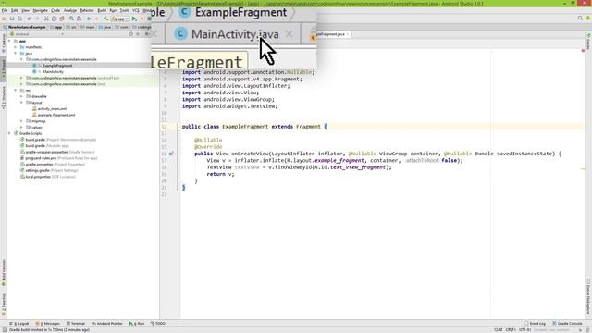Click the scroll from source target icon
This screenshot has height=333, width=592.
coord(130,34)
